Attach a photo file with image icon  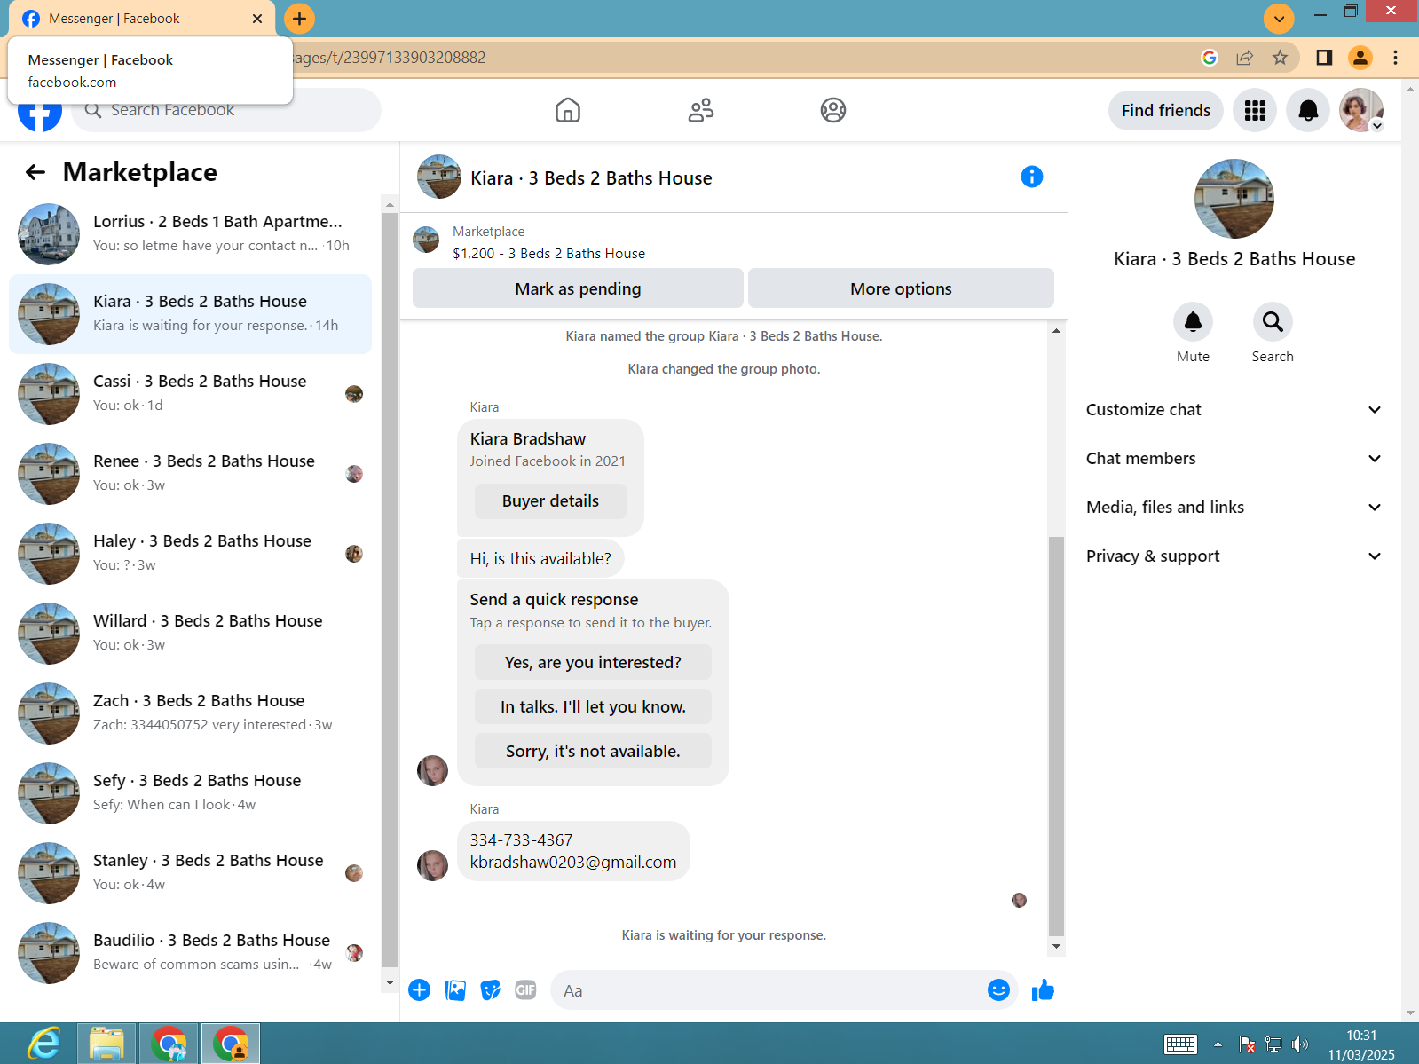tap(455, 990)
